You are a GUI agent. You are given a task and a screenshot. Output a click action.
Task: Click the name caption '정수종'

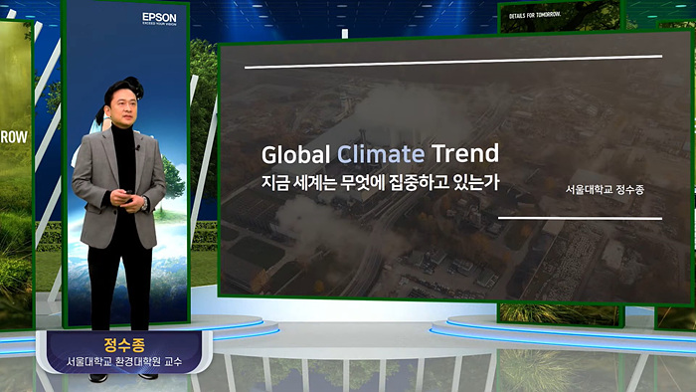pyautogui.click(x=124, y=344)
